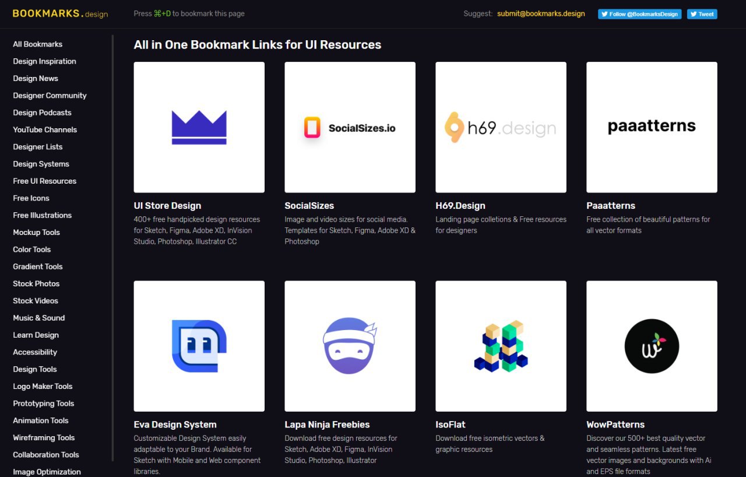The image size is (746, 477).
Task: Click the Follow @BookmarksDesign Twitter button
Action: coord(640,14)
